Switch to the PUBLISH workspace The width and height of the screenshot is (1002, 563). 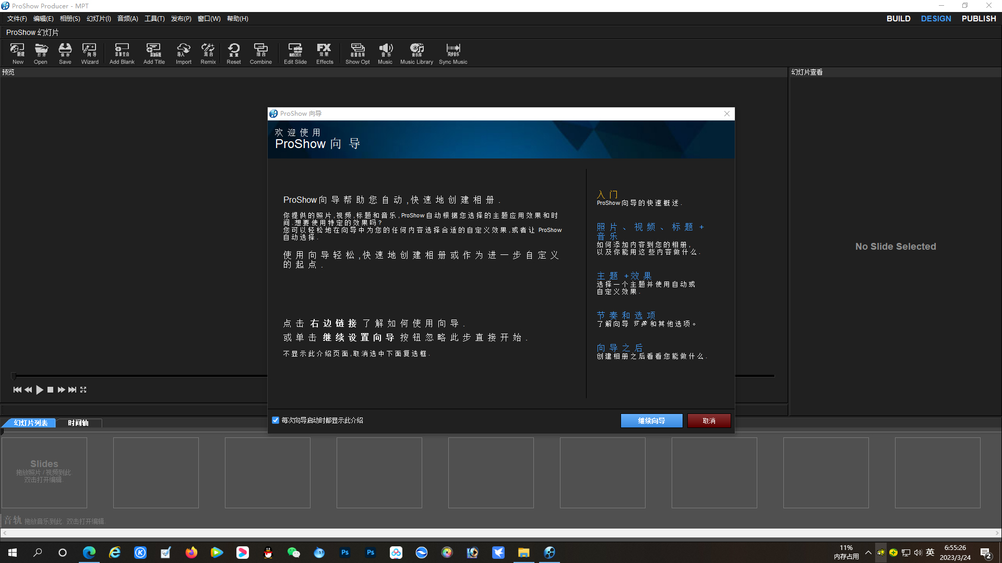point(979,19)
